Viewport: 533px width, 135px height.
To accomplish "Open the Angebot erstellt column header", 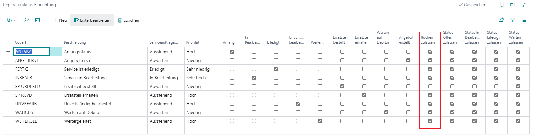I will 406,40.
